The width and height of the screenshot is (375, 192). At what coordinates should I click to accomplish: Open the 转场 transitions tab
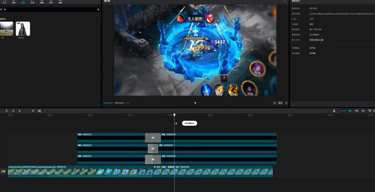[33, 2]
